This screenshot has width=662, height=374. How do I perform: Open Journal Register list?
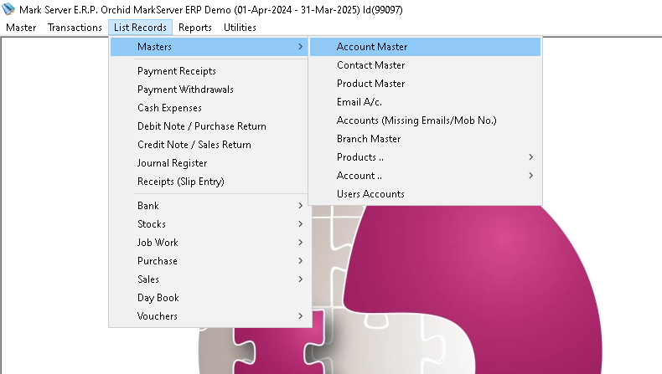[209, 163]
